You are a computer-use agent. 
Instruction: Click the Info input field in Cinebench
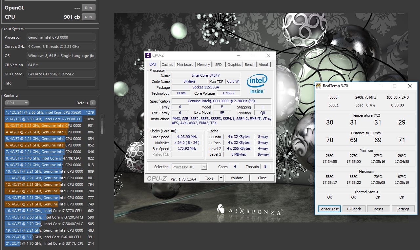(x=61, y=83)
